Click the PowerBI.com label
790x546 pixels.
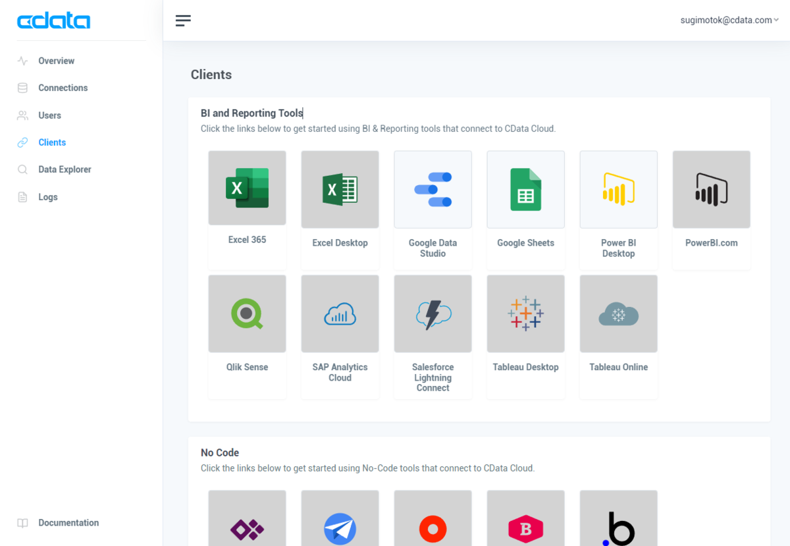pos(711,243)
